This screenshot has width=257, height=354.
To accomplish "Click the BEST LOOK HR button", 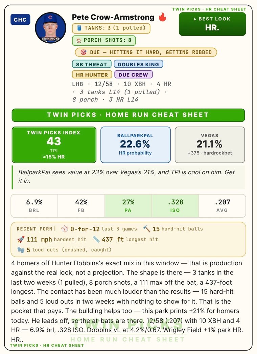I will [x=212, y=24].
